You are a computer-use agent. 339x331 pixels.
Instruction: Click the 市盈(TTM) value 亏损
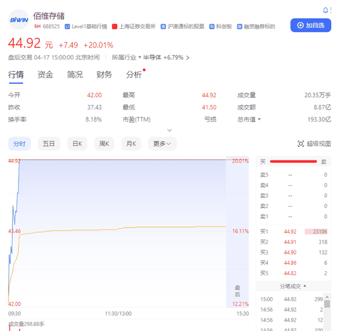click(210, 119)
